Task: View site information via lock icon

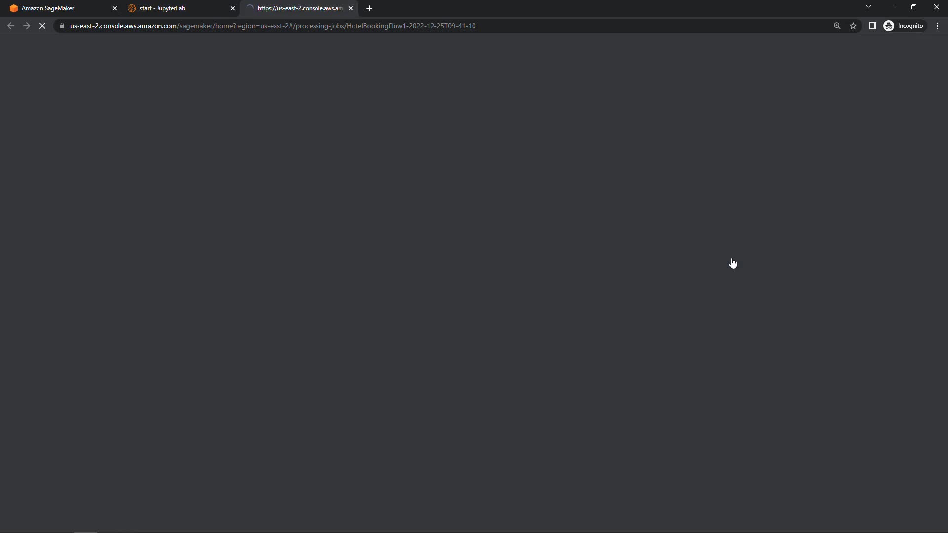Action: click(62, 26)
